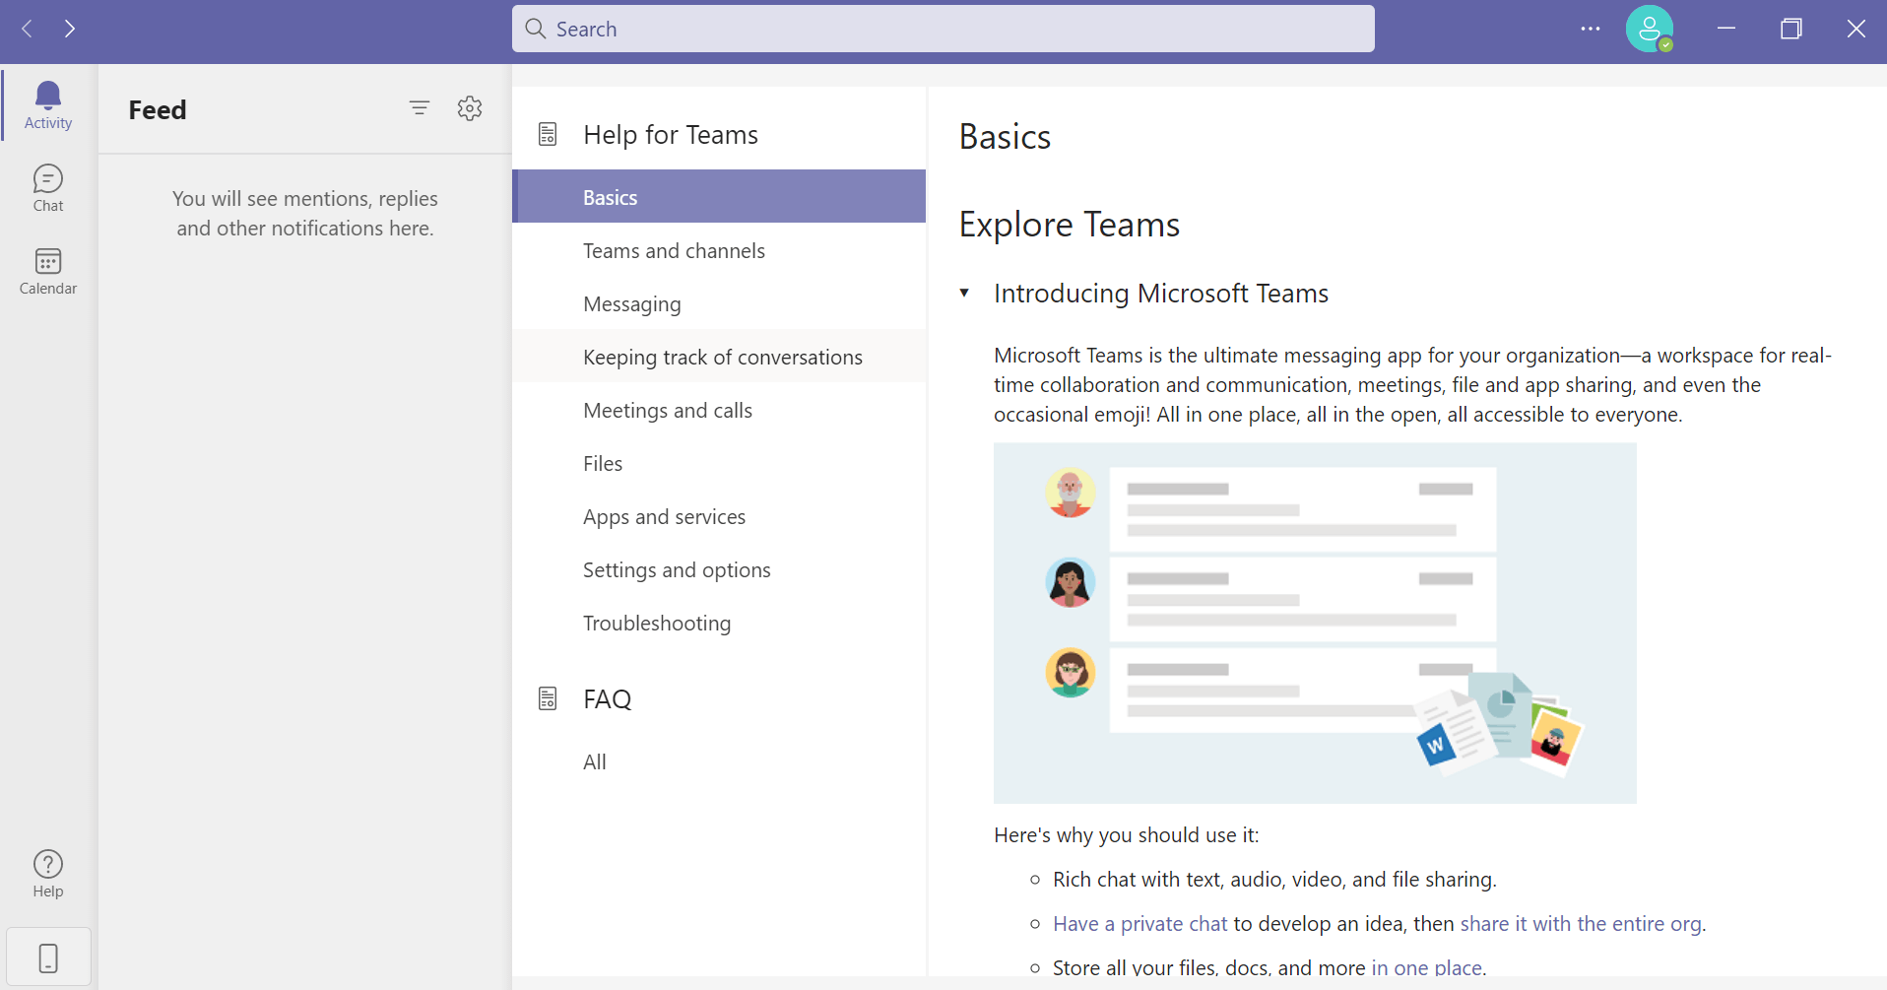Follow the 'in one place' link
The image size is (1887, 990).
(1426, 967)
